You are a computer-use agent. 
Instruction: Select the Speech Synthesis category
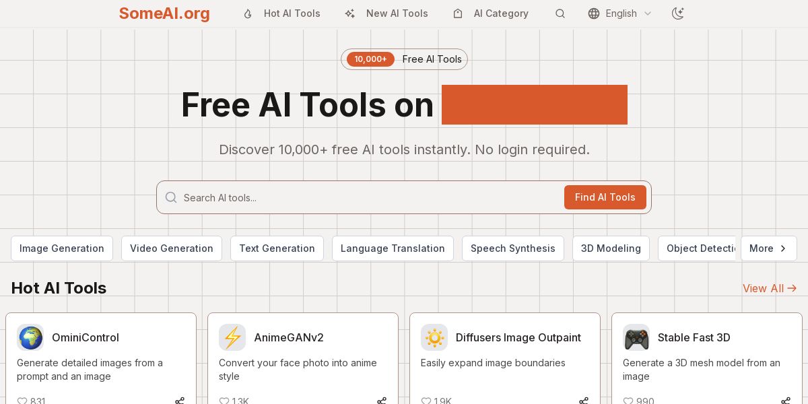pyautogui.click(x=513, y=248)
